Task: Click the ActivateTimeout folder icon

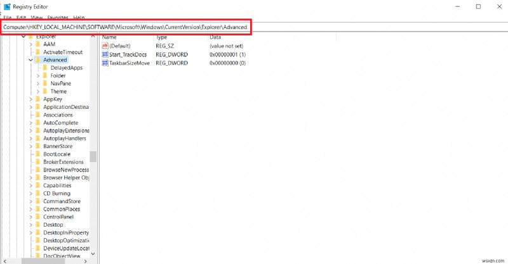Action: [x=37, y=52]
